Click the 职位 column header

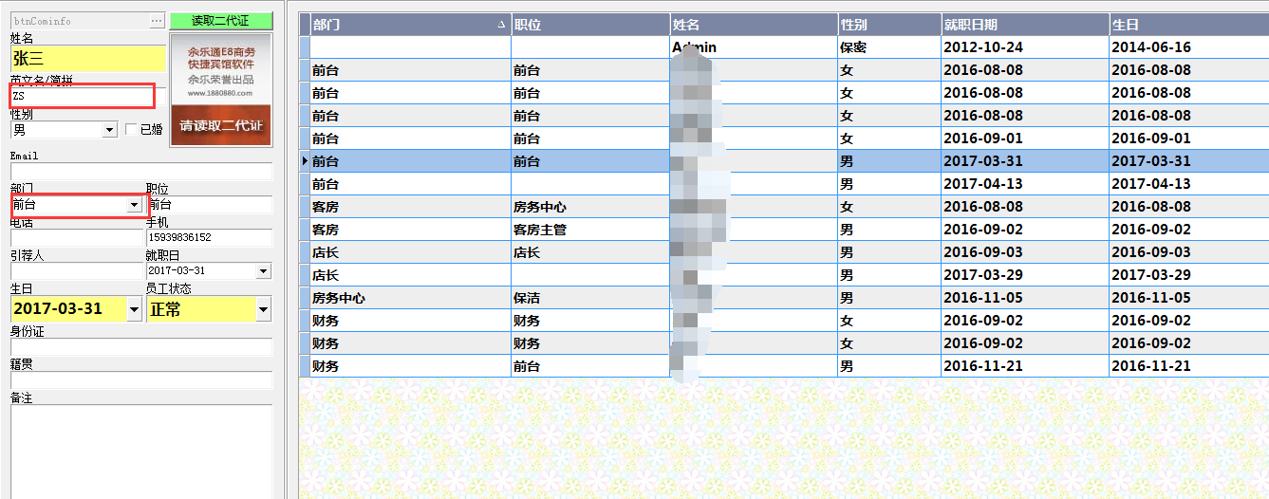(x=588, y=25)
